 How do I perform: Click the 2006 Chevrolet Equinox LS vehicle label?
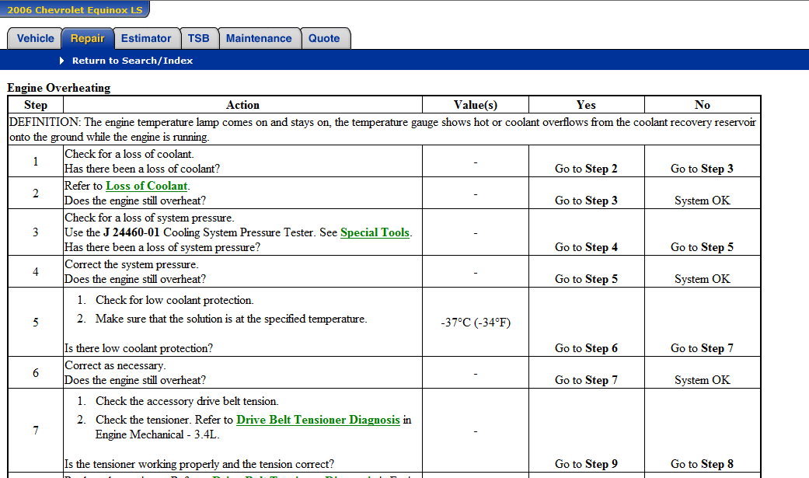click(75, 9)
